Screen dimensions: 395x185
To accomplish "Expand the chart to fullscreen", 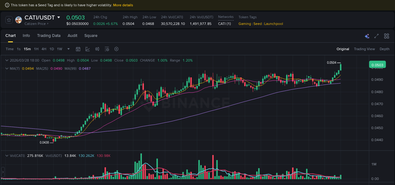I will tap(376, 36).
